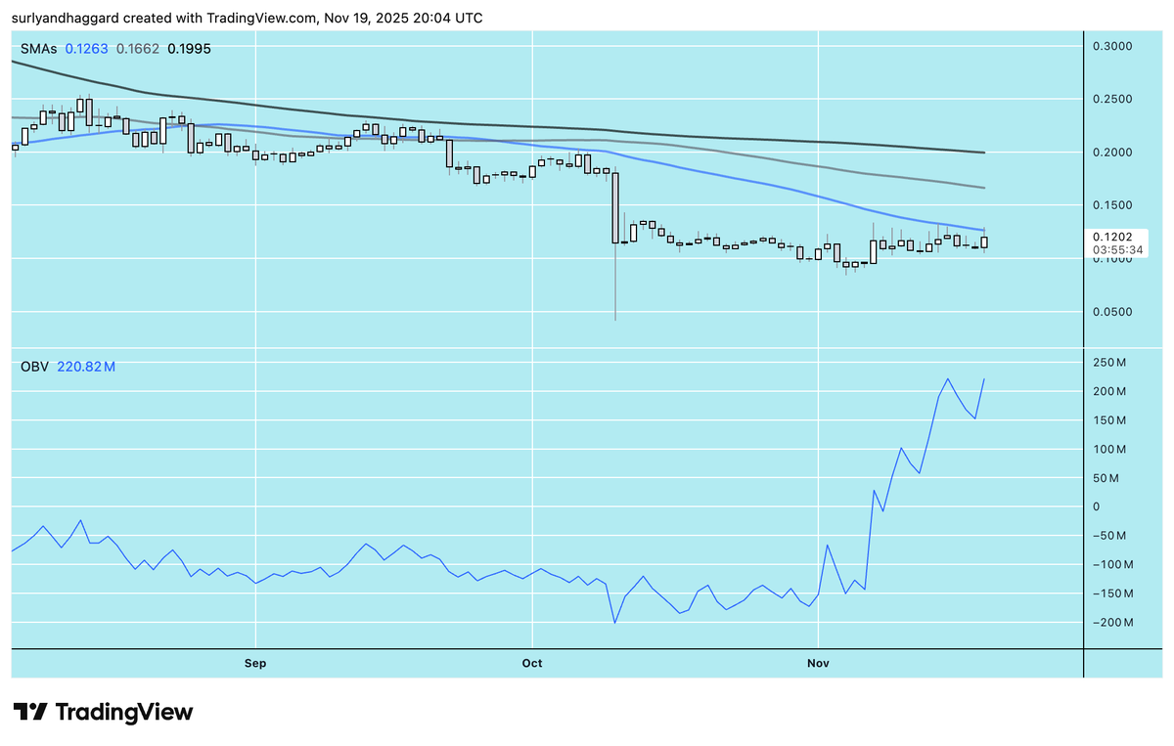The width and height of the screenshot is (1174, 746).
Task: Click the −50 M OBV axis label
Action: 1110,536
